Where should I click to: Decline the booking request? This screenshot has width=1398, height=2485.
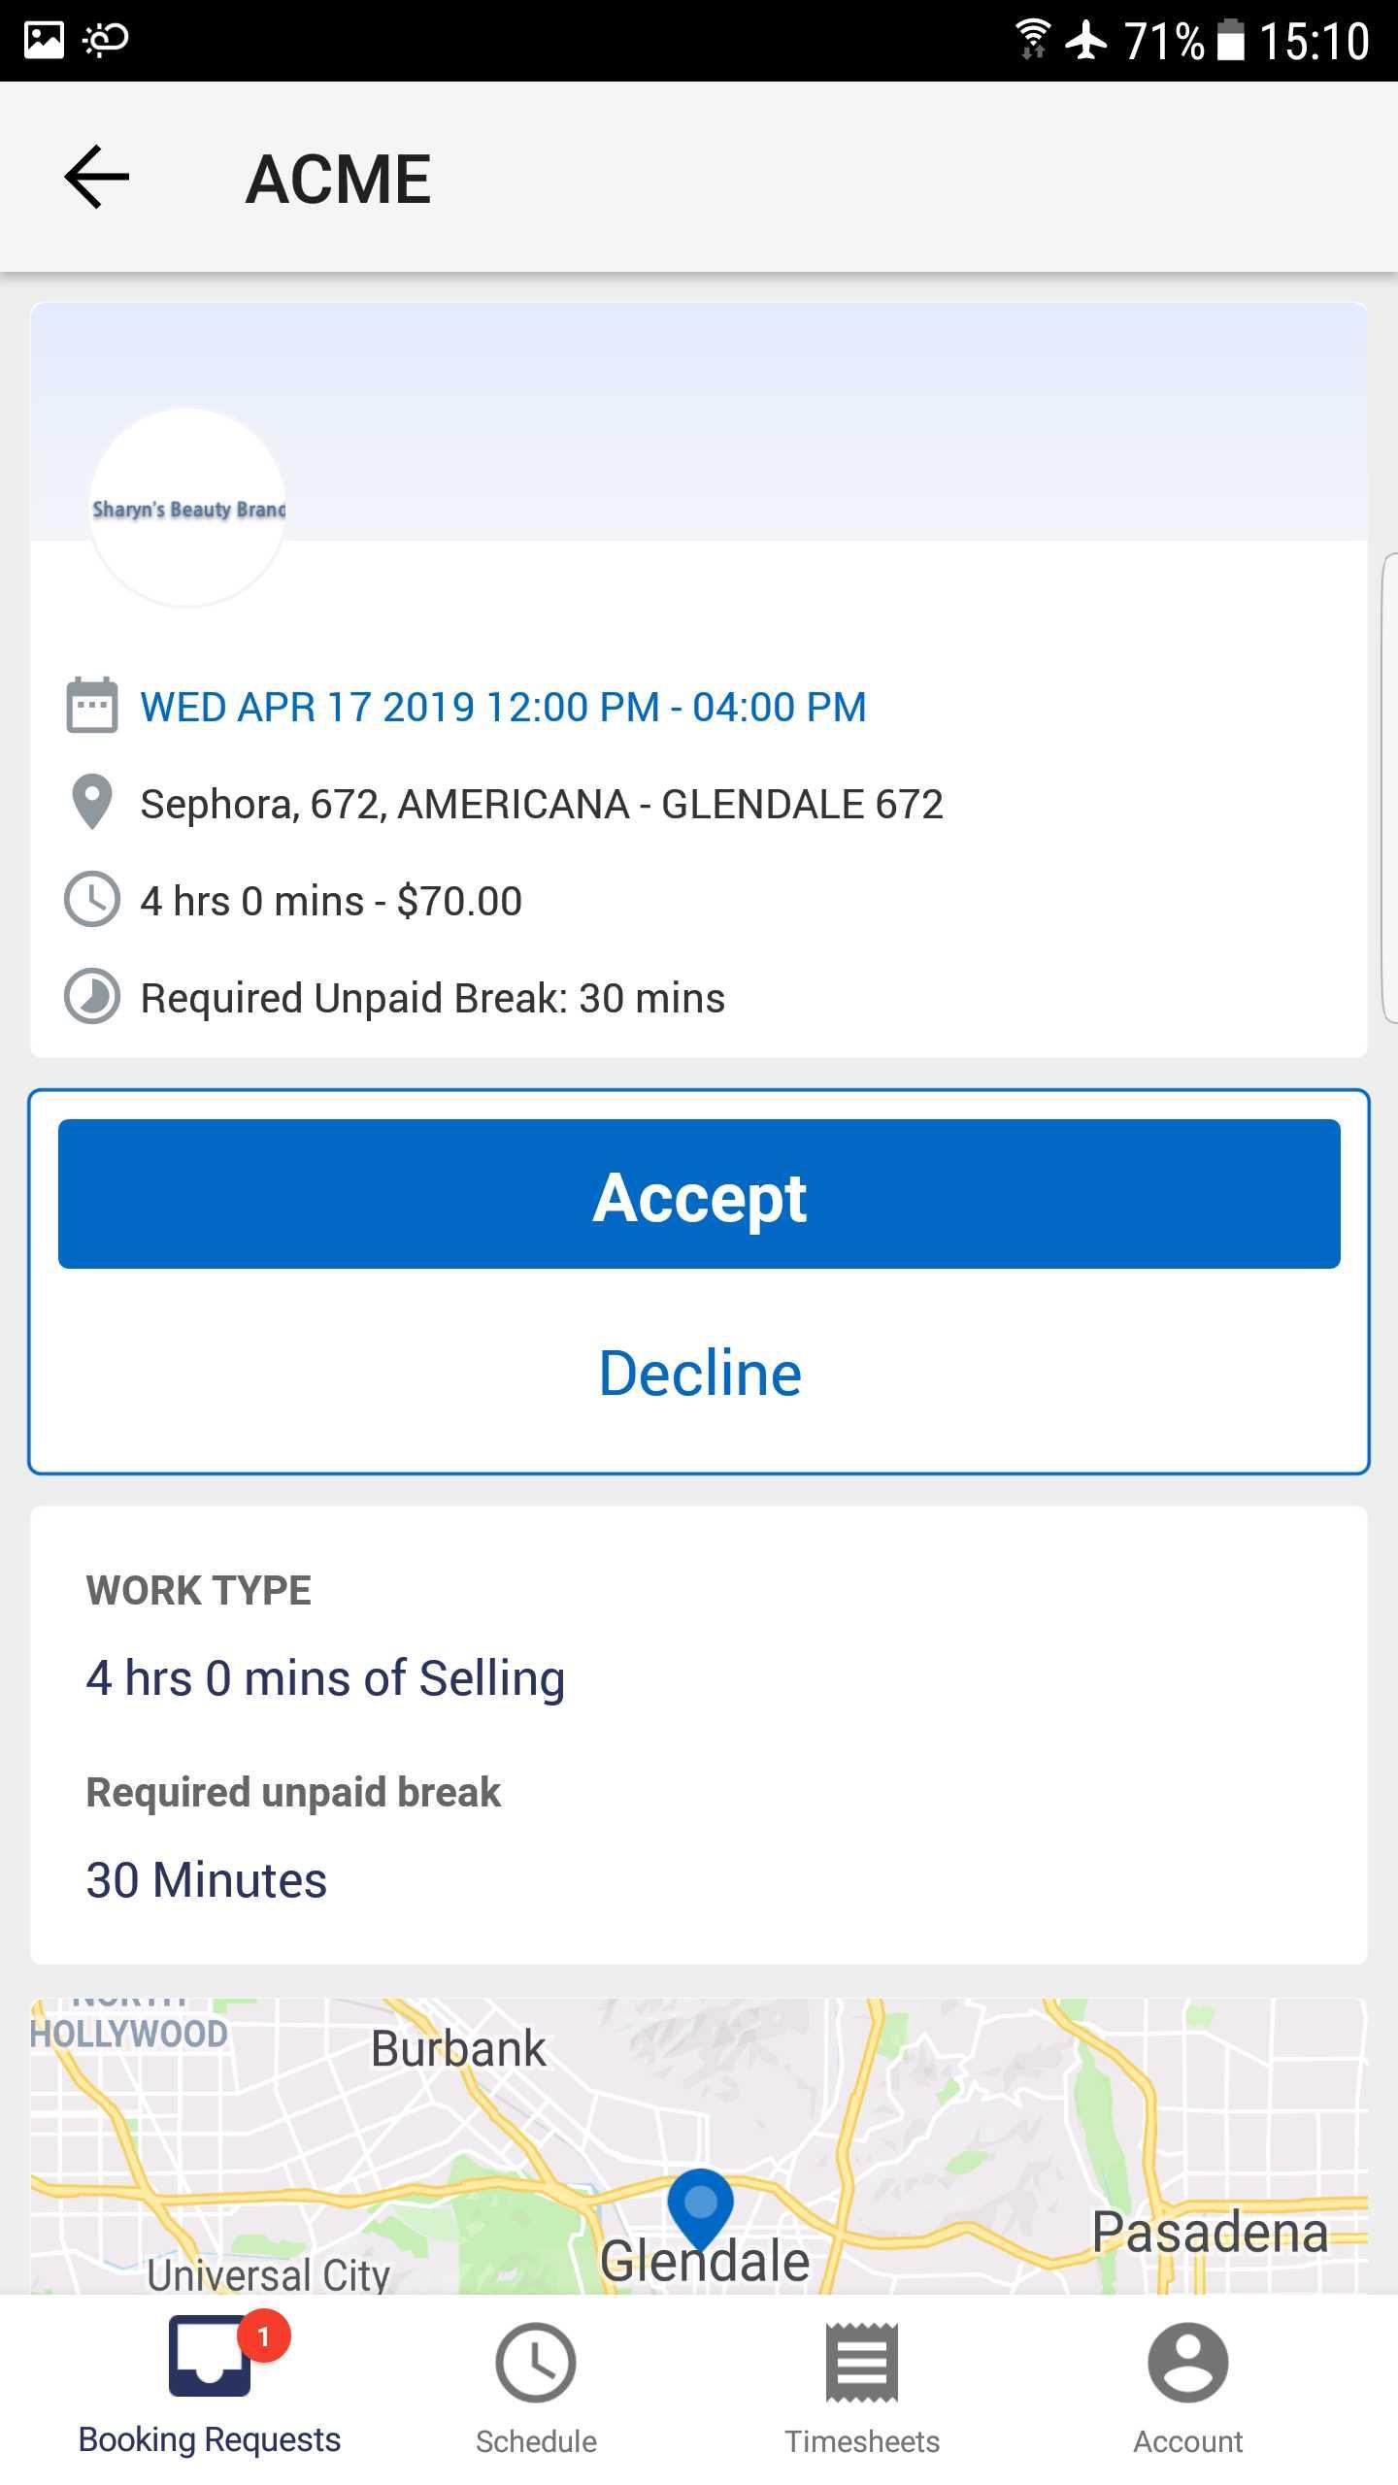(x=700, y=1374)
